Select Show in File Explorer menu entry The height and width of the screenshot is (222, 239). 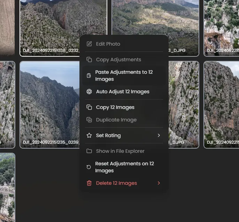click(120, 151)
